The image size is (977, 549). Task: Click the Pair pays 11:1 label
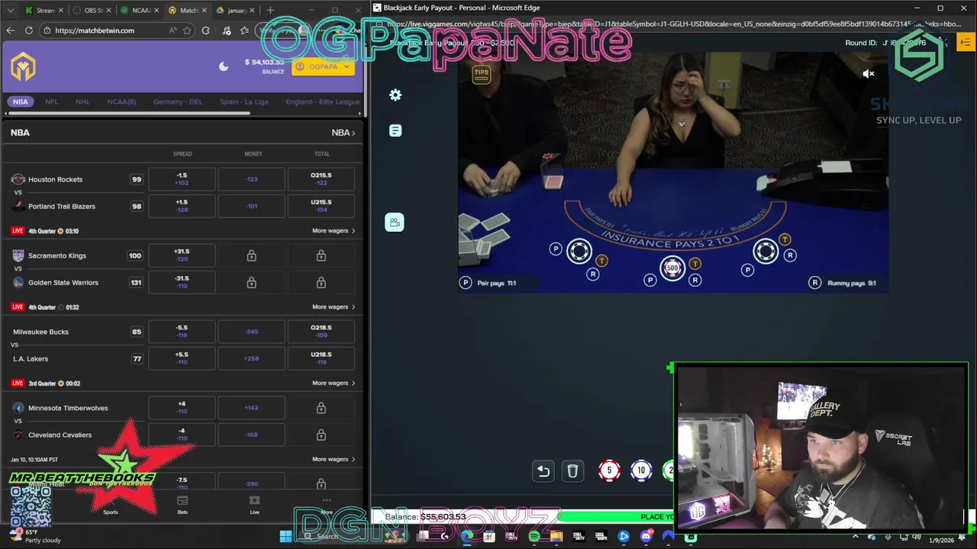click(496, 283)
